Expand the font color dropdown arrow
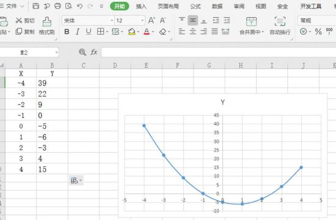 pyautogui.click(x=153, y=32)
